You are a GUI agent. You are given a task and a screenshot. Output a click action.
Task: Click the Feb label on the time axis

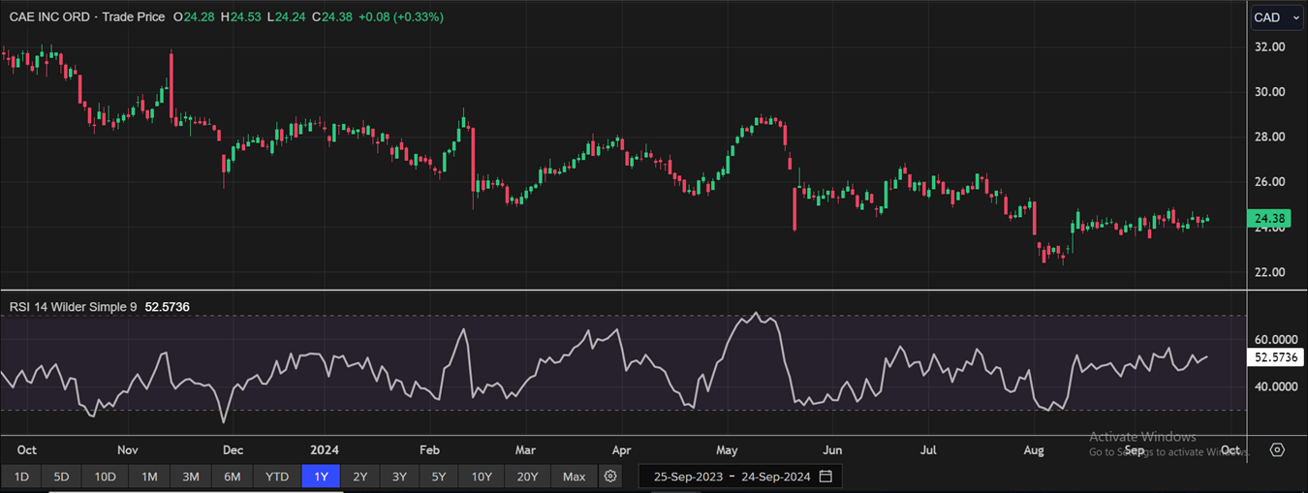(x=429, y=450)
